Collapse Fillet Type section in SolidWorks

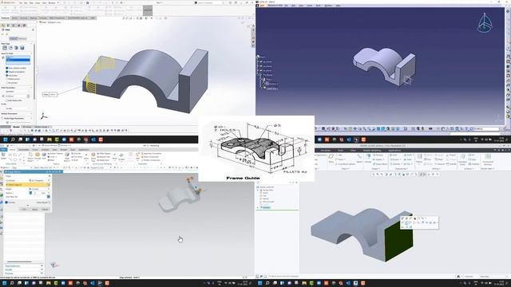pyautogui.click(x=31, y=44)
